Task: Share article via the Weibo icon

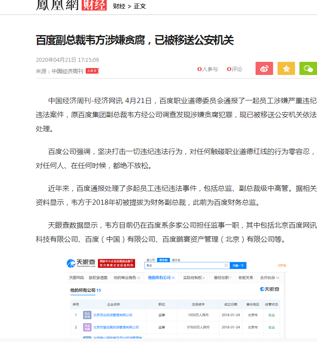Action: (264, 68)
